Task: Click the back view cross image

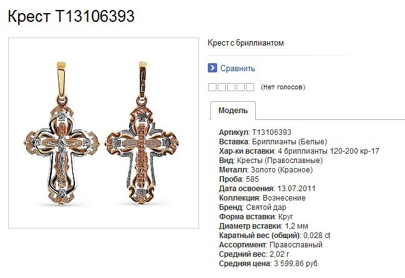Action: pyautogui.click(x=142, y=133)
